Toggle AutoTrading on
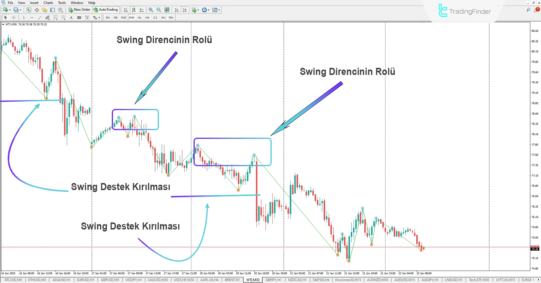 point(106,10)
